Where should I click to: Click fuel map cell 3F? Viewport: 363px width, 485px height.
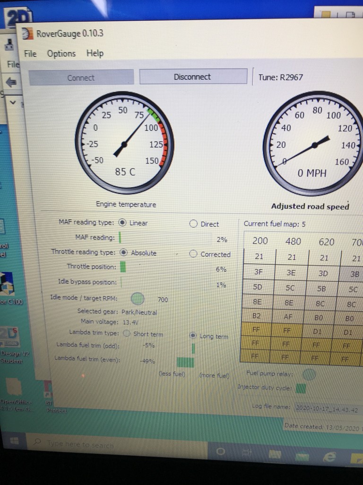pos(259,271)
